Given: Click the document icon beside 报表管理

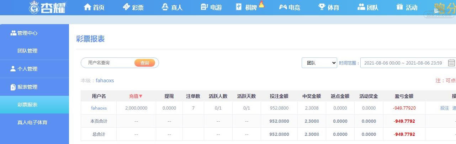Looking at the screenshot, I should pyautogui.click(x=13, y=87).
